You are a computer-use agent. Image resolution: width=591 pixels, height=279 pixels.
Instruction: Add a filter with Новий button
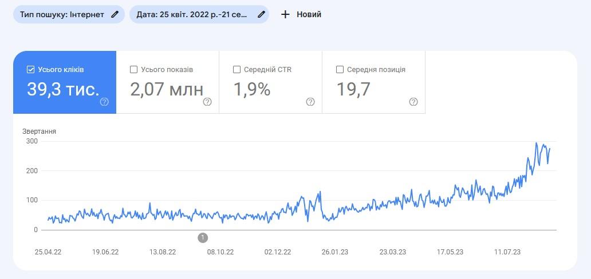point(301,15)
